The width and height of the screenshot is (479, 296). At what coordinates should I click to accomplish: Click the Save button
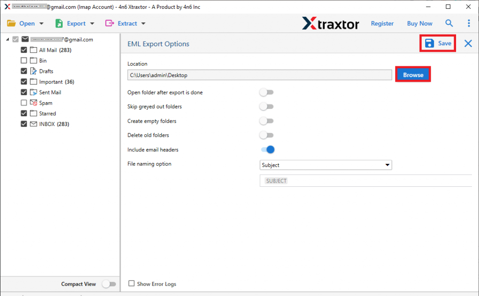point(438,43)
